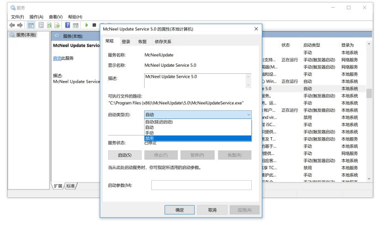This screenshot has width=381, height=227.
Task: Choose 手动 option in the dropdown list
Action: 198,133
